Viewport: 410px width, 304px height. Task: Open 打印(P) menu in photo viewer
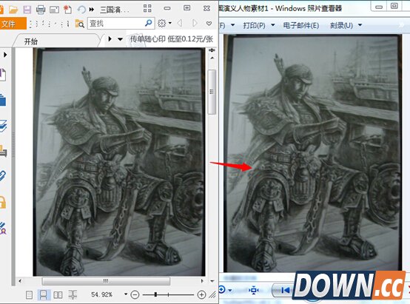[254, 25]
